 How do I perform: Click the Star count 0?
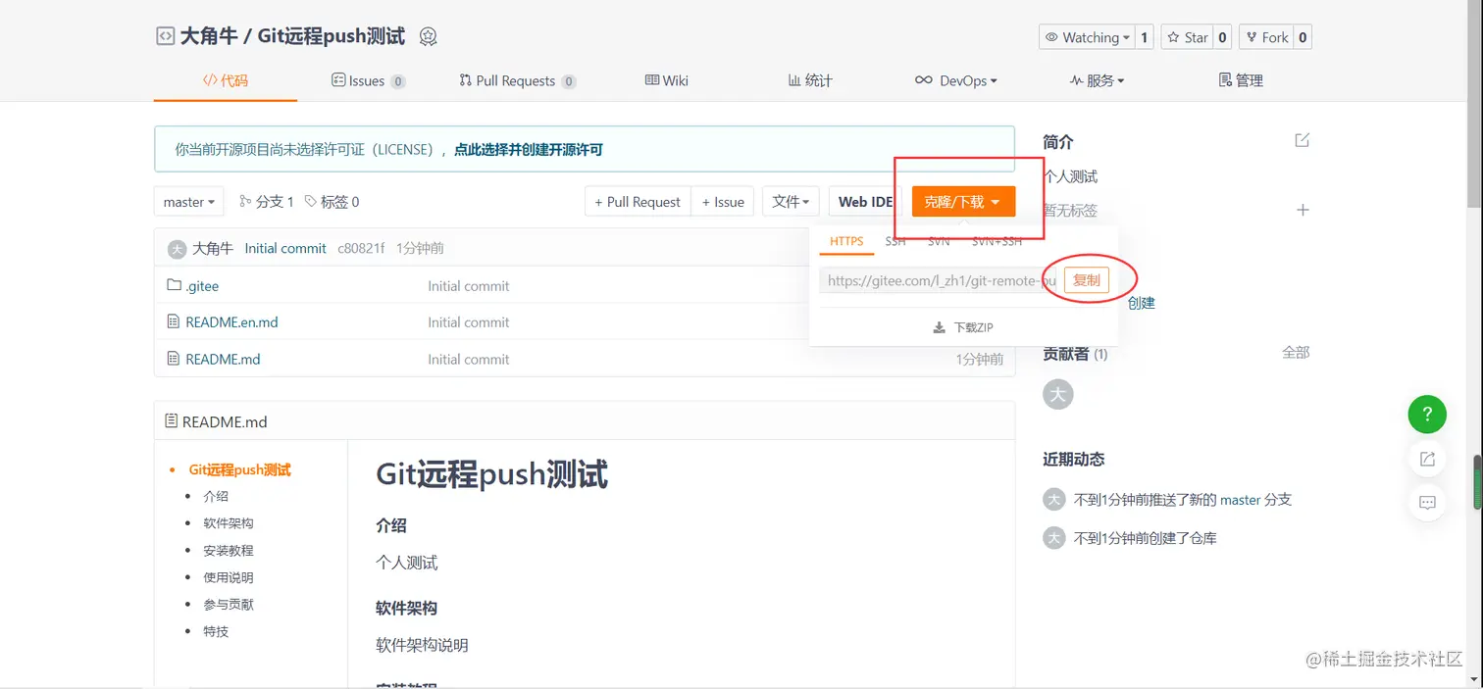click(x=1222, y=37)
